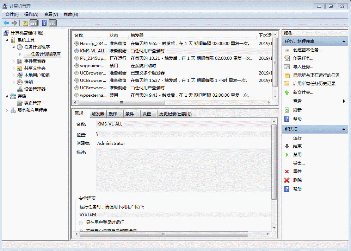Expand the Task Scheduler Library (任务计划程序库) tree node

20,54
